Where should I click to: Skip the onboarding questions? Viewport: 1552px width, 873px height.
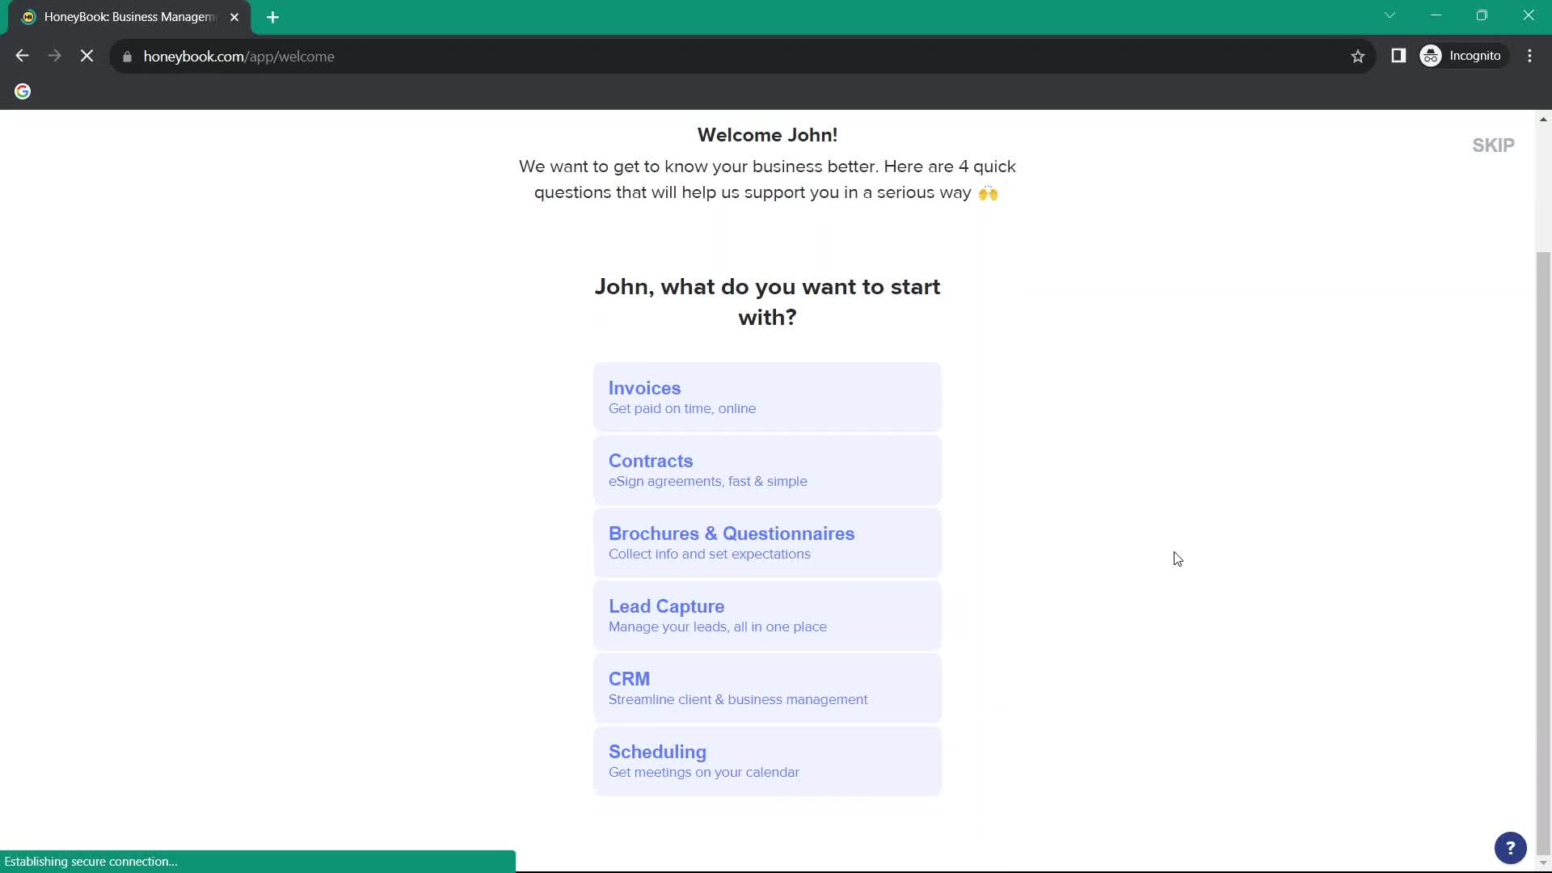click(1493, 145)
